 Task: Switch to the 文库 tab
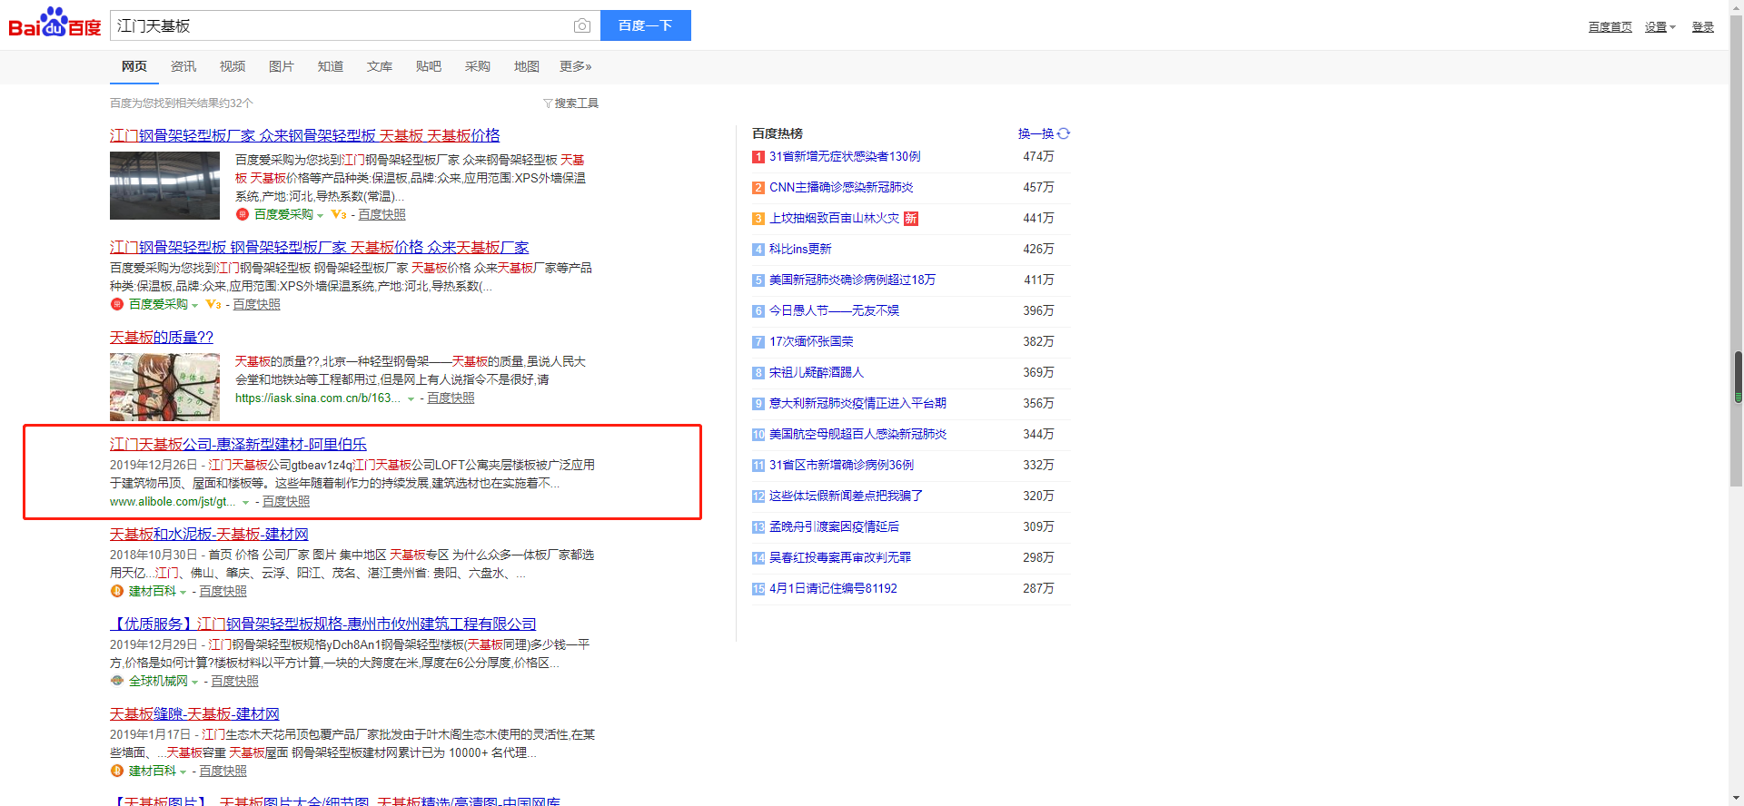[x=380, y=66]
